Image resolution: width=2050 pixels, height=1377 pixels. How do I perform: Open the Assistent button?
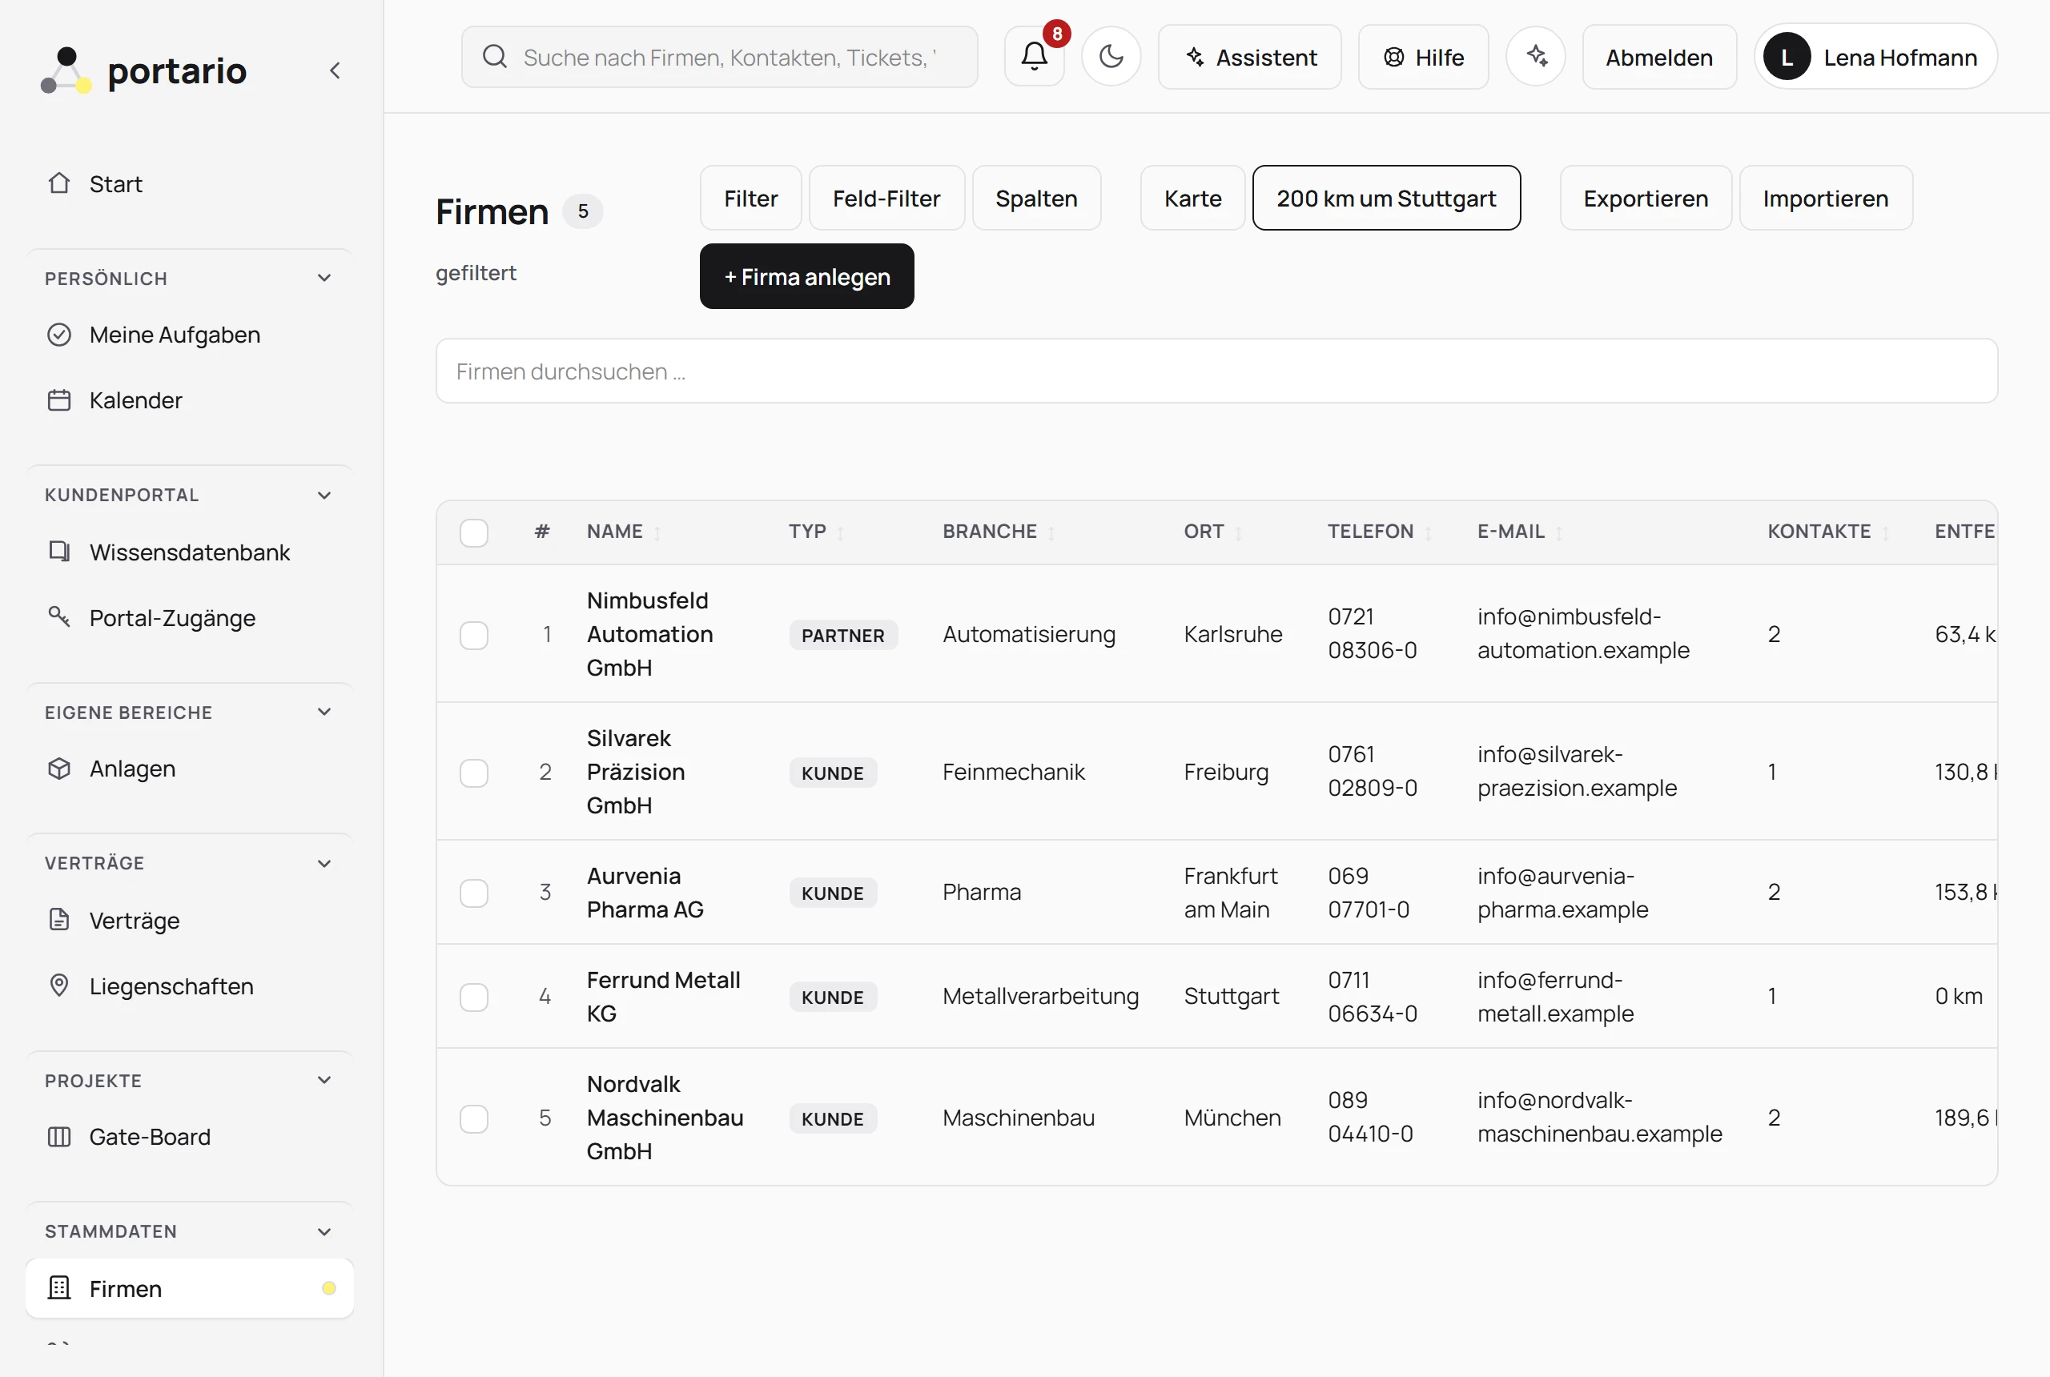tap(1250, 57)
